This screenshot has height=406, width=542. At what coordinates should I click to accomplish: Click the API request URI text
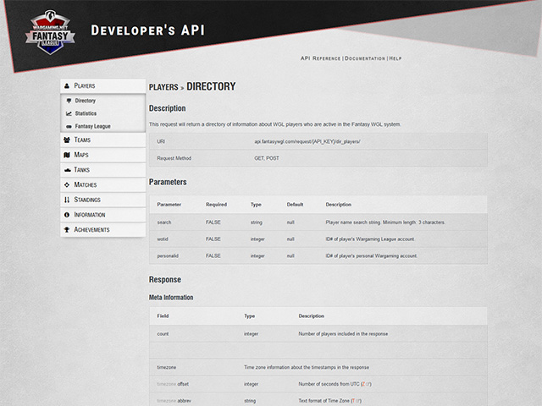(306, 141)
